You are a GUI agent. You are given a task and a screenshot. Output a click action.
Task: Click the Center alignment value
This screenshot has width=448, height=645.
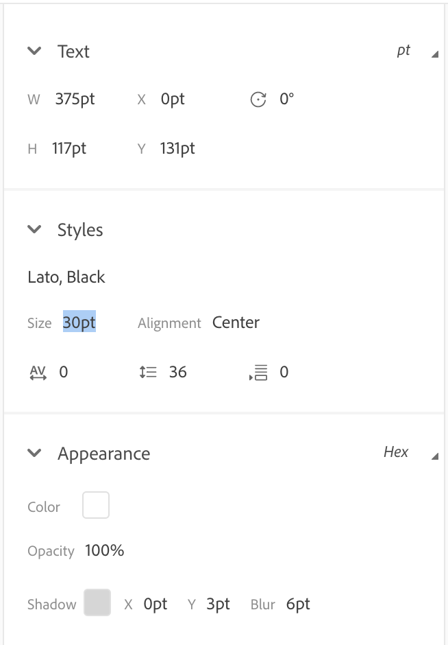(x=236, y=322)
